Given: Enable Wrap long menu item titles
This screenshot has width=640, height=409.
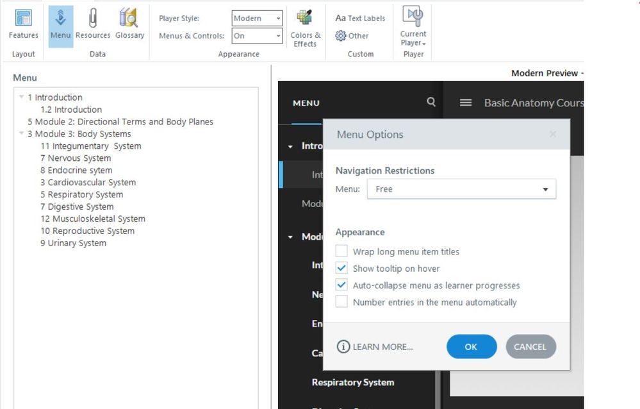Looking at the screenshot, I should (x=341, y=251).
